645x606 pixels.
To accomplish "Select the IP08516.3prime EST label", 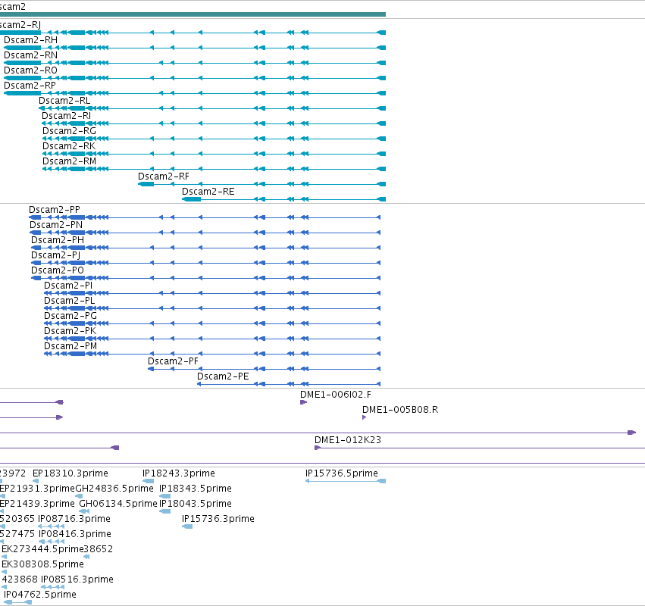I will pyautogui.click(x=77, y=579).
